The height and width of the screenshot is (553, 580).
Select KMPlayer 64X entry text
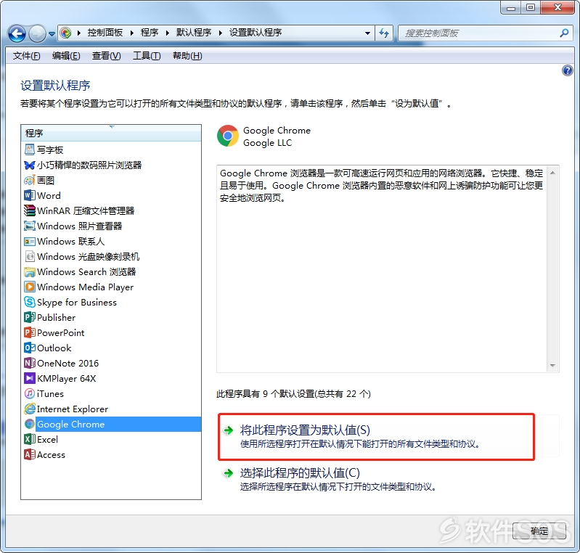[66, 378]
